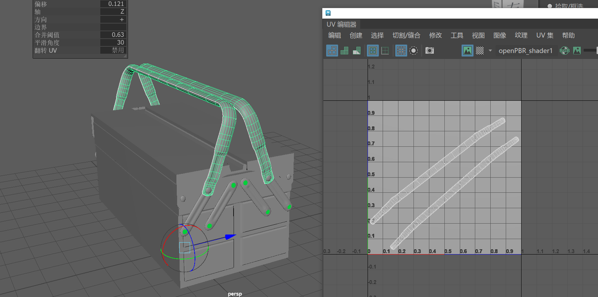Select the 拾取/框选 radio button
This screenshot has height=297, width=598.
550,6
